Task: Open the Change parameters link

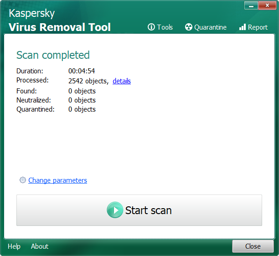Action: pos(57,180)
